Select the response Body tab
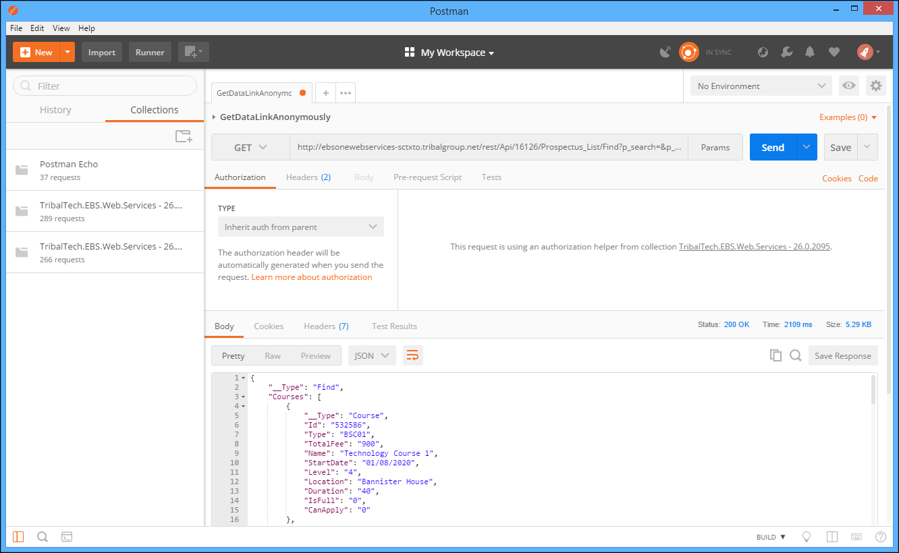 (224, 326)
